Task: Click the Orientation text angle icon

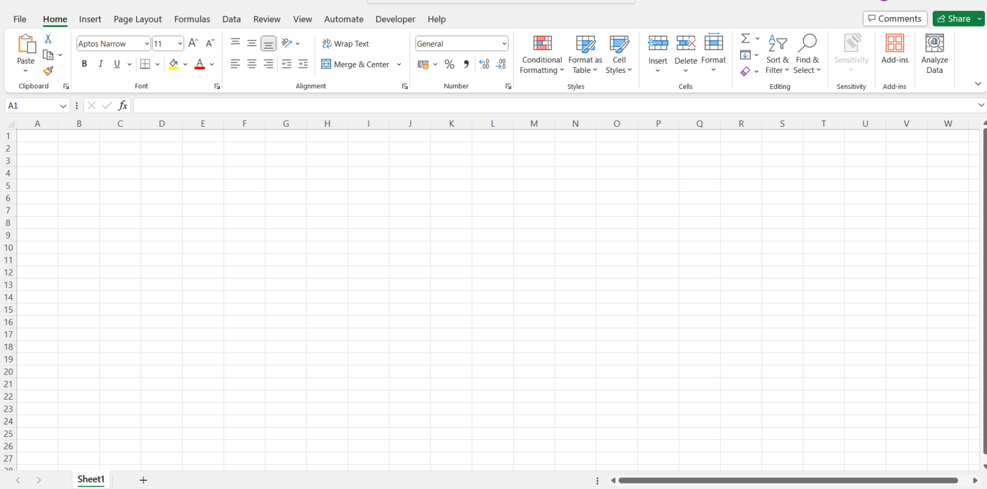Action: (x=286, y=43)
